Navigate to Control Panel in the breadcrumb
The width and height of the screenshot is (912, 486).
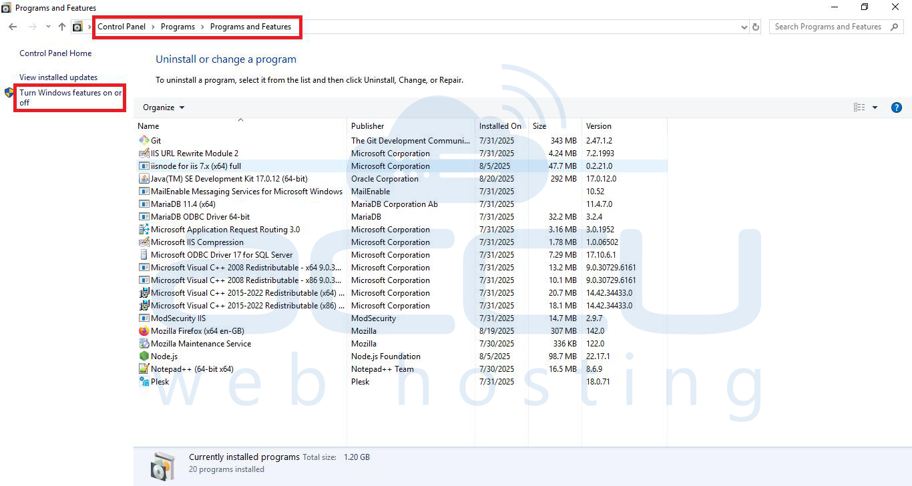(122, 27)
